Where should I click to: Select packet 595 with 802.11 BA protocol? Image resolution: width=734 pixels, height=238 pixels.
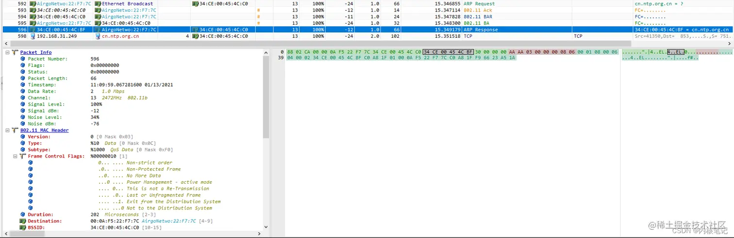point(367,23)
